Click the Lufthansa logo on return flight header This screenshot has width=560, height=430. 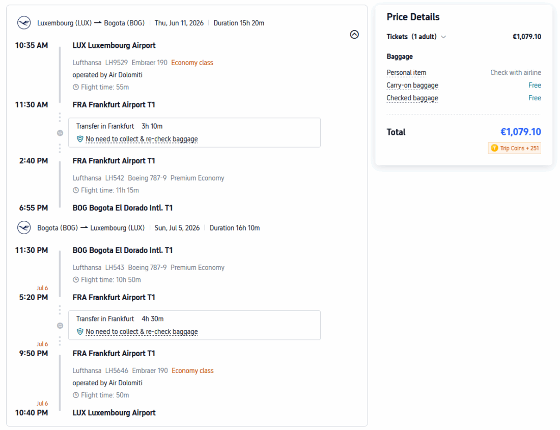pyautogui.click(x=24, y=228)
